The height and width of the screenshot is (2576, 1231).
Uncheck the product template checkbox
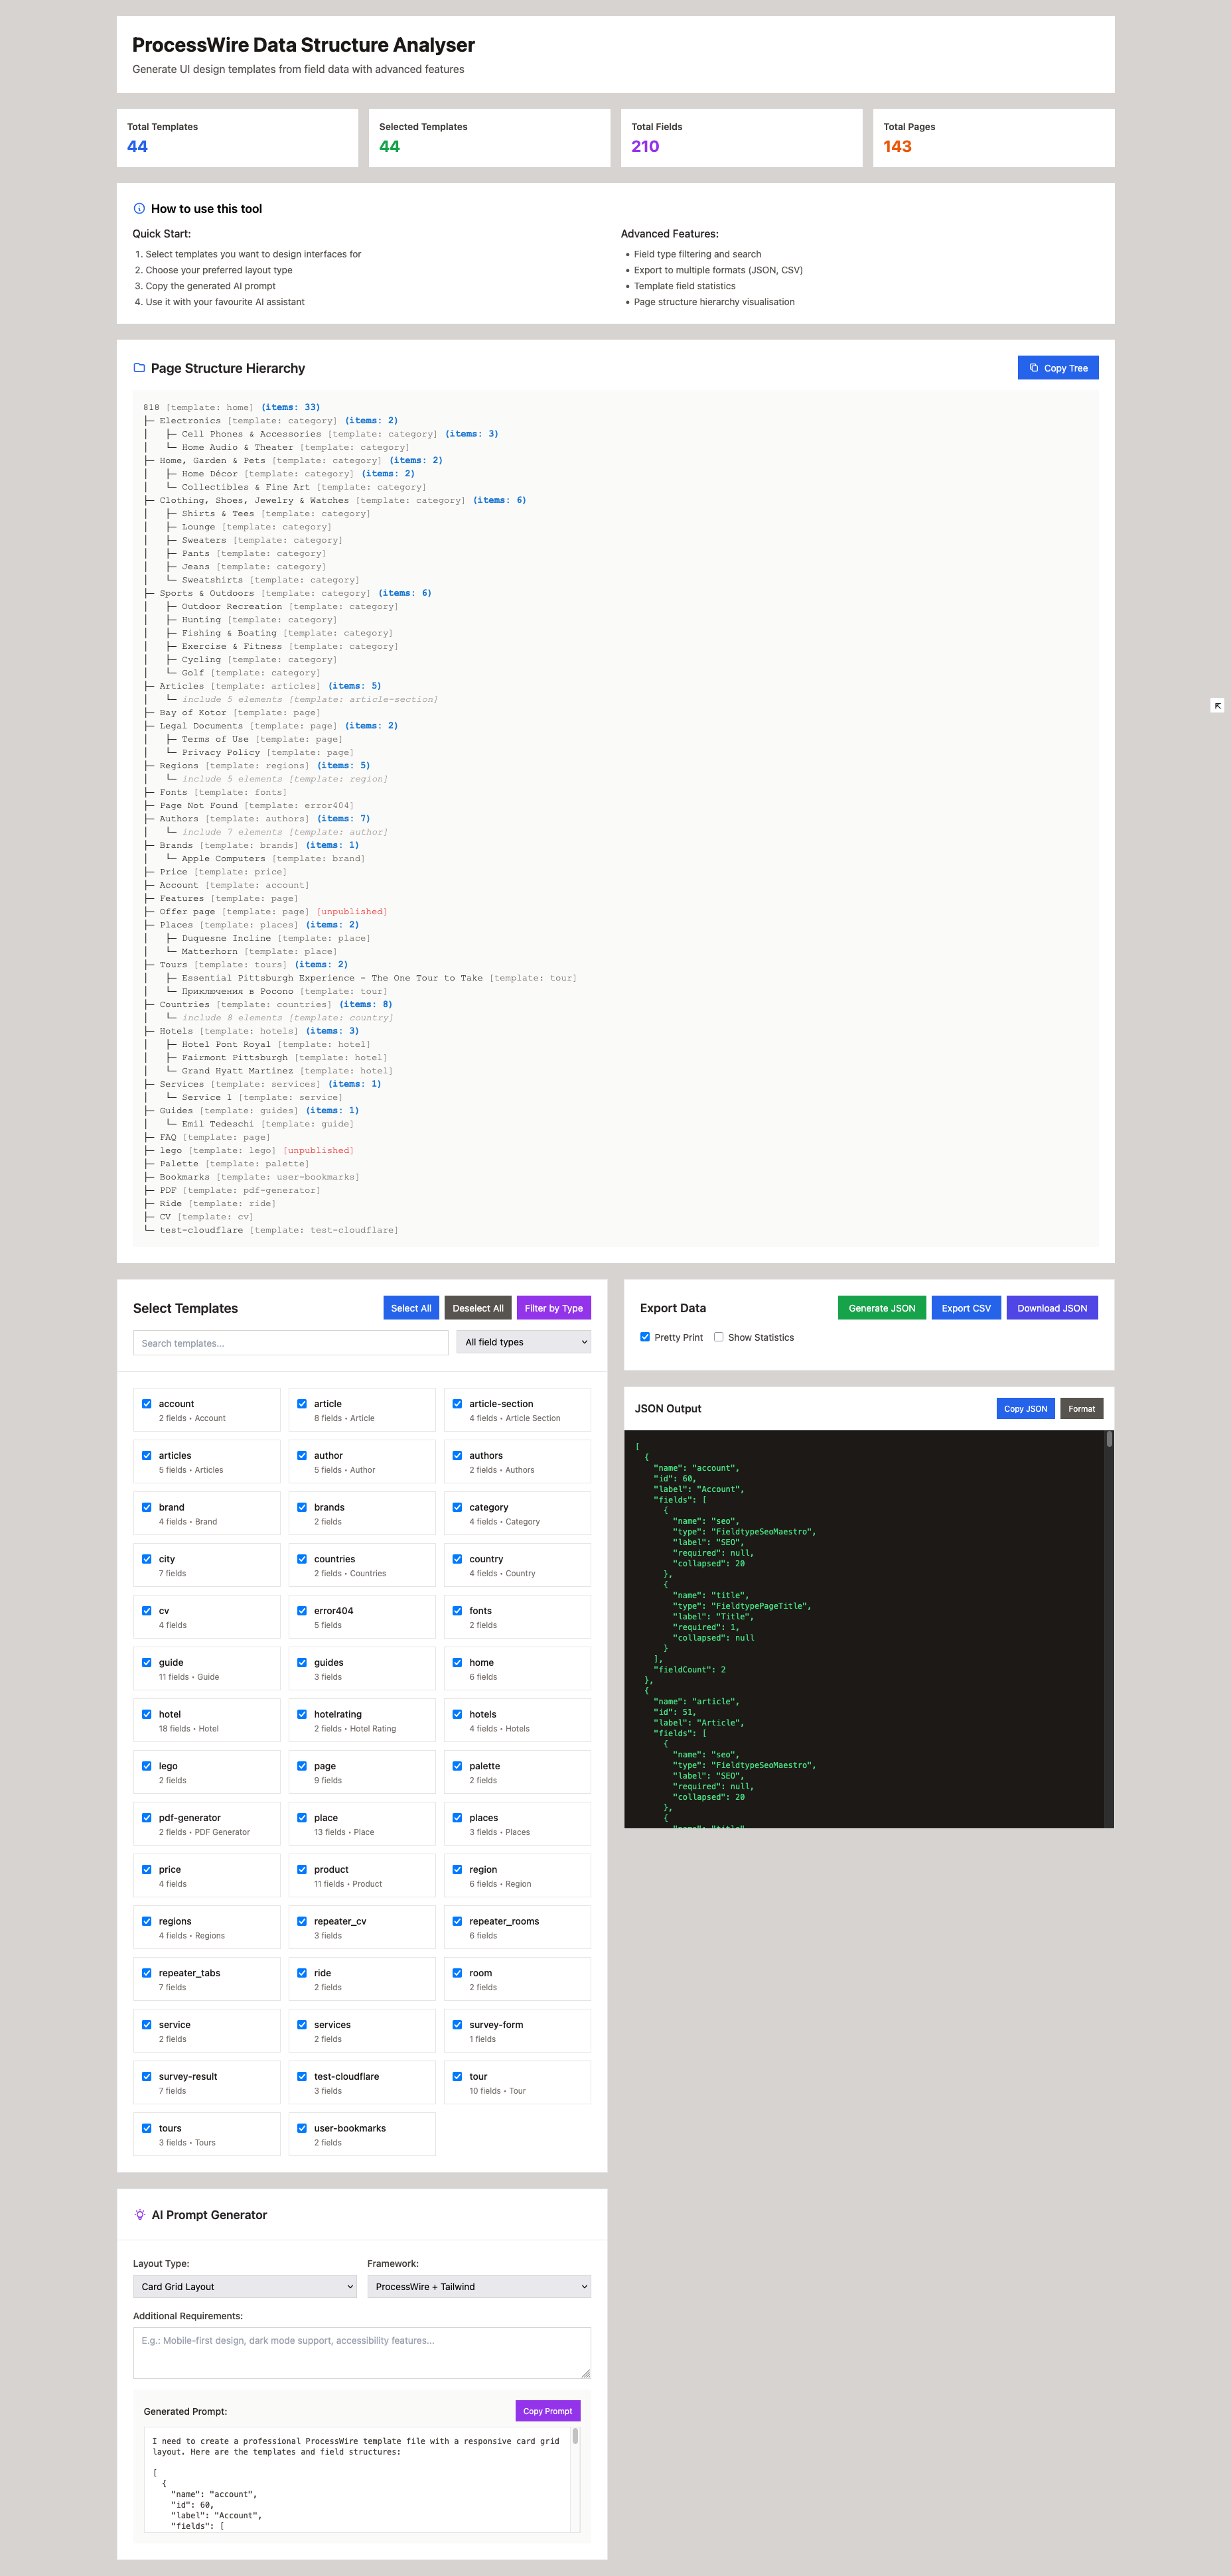click(302, 1869)
